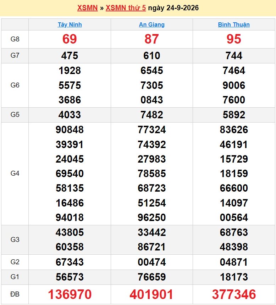The image size is (276, 305).
Task: Click G4 value 14097
Action: 234,203
